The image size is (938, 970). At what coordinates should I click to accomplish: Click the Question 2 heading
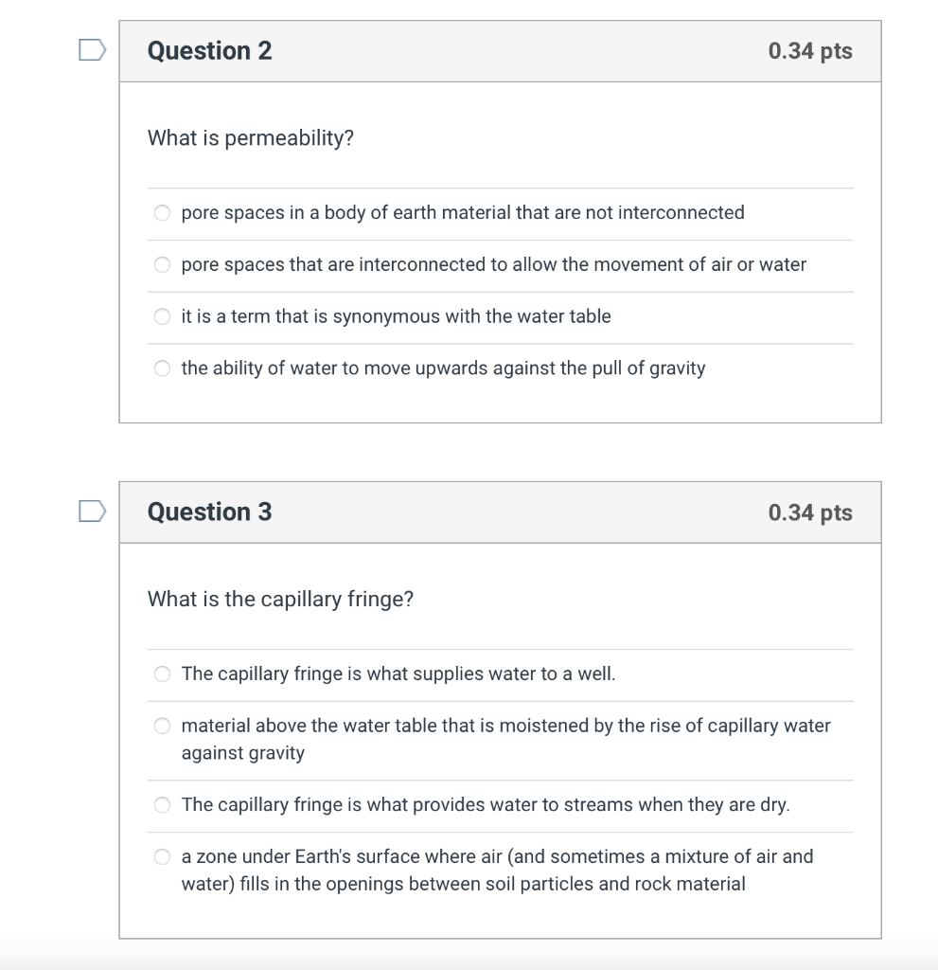tap(209, 51)
